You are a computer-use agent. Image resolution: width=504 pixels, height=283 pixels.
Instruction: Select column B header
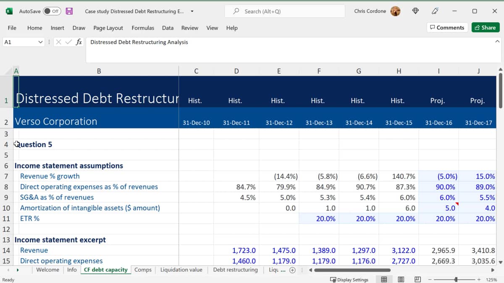(99, 71)
